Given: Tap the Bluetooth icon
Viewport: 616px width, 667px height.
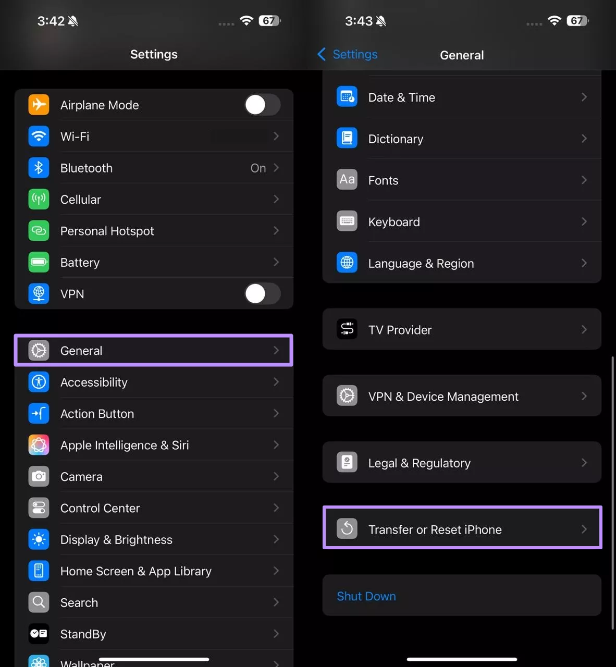Looking at the screenshot, I should (39, 168).
